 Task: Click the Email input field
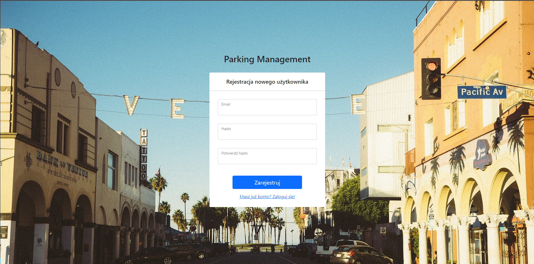[267, 107]
